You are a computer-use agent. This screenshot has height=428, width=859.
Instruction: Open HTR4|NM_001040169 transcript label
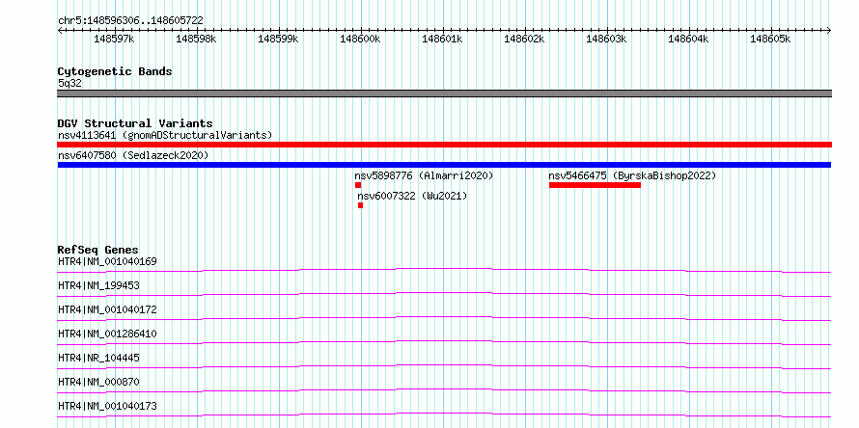pyautogui.click(x=107, y=261)
